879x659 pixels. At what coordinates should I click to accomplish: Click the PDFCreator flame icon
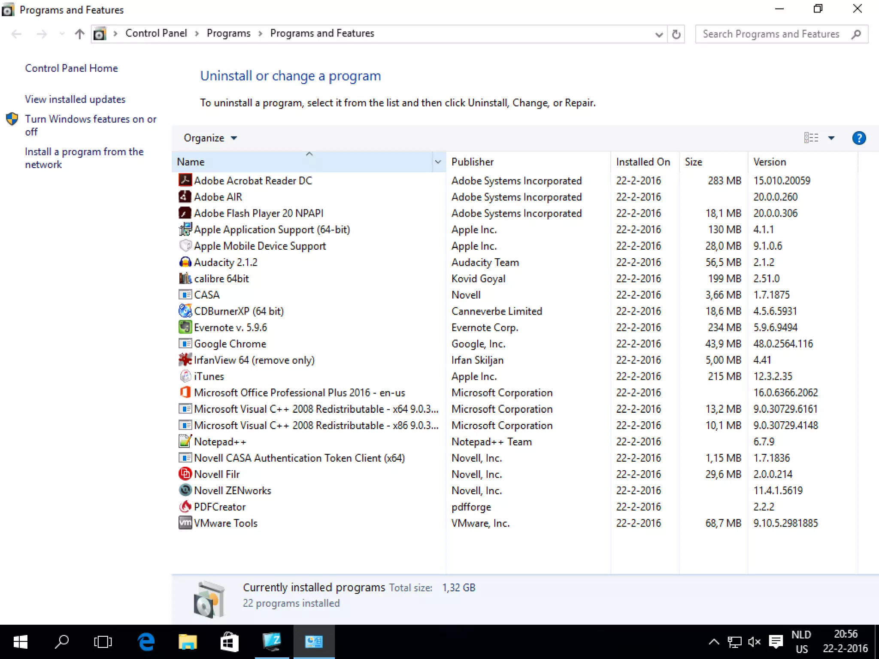(185, 506)
